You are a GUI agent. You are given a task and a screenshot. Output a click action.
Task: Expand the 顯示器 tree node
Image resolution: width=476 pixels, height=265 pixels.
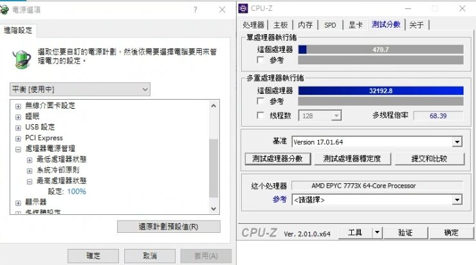click(x=18, y=203)
